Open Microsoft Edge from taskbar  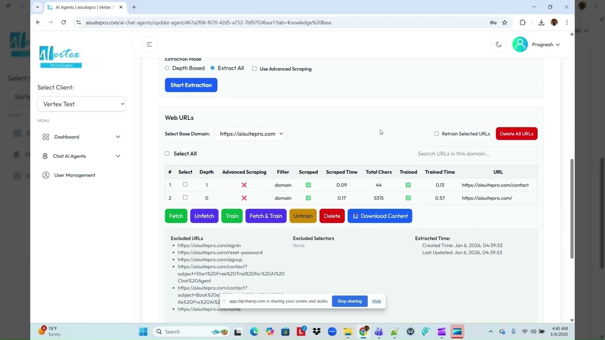tap(254, 331)
